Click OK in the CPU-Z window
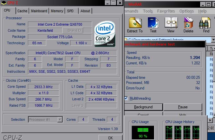215x140 pixels. click(x=110, y=137)
